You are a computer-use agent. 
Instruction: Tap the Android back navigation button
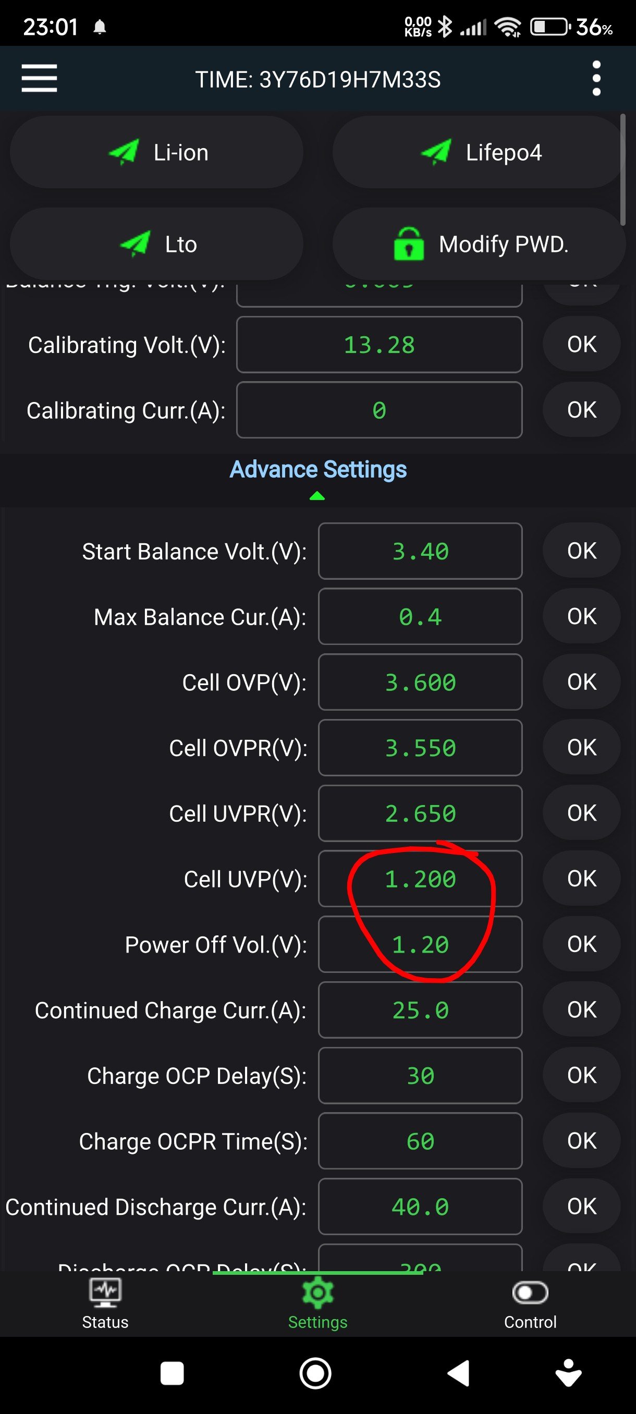(x=459, y=1373)
